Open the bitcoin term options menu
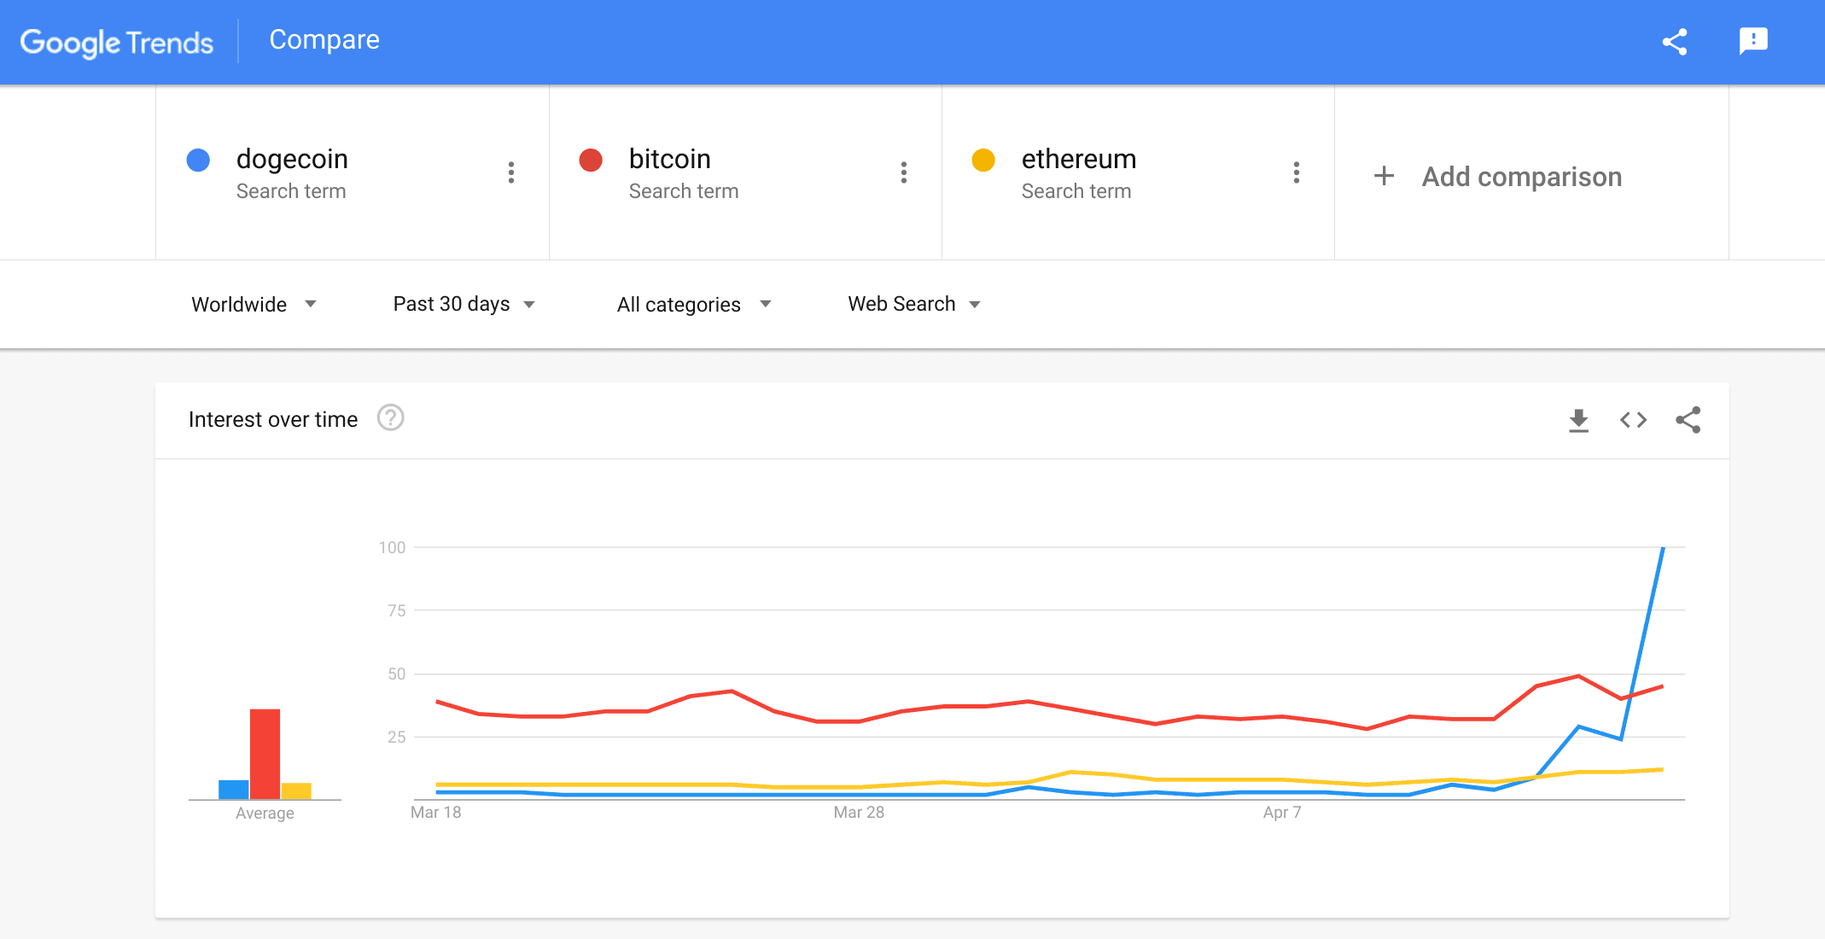1825x939 pixels. [x=904, y=172]
